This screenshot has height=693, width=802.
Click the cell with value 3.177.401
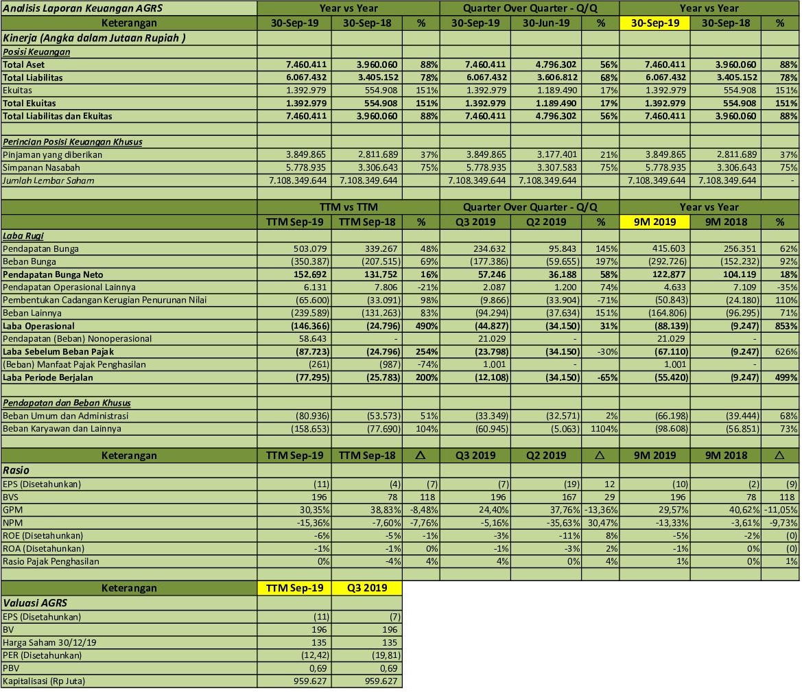[x=545, y=154]
